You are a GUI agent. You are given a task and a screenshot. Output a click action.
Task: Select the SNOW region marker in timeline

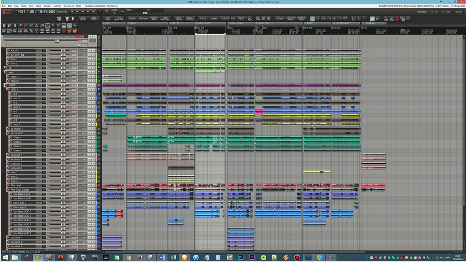click(x=148, y=23)
